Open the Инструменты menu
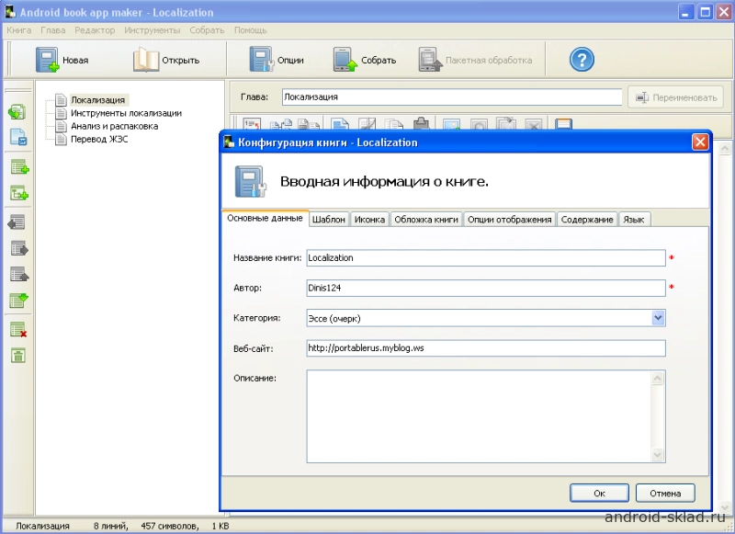This screenshot has height=534, width=735. tap(153, 29)
